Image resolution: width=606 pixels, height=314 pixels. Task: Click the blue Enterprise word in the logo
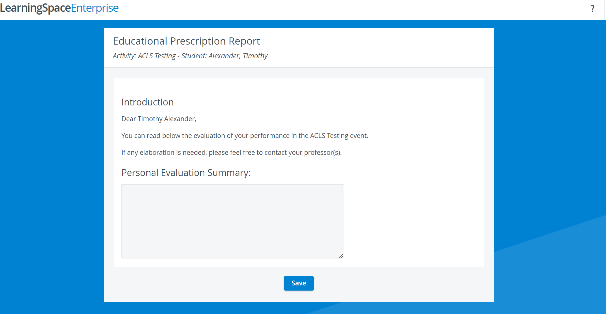[95, 8]
